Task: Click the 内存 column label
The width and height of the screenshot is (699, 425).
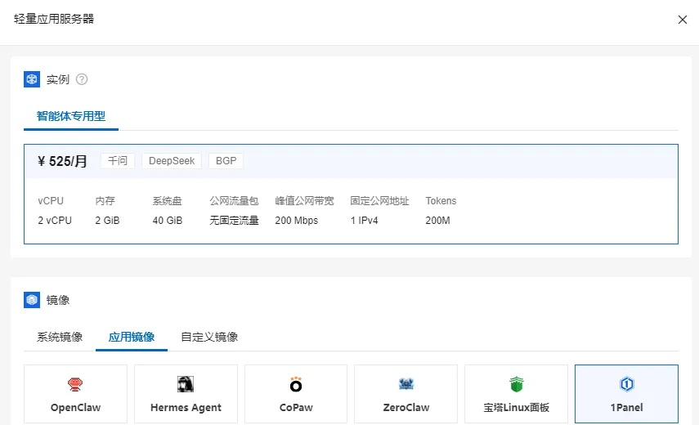Action: [x=105, y=201]
